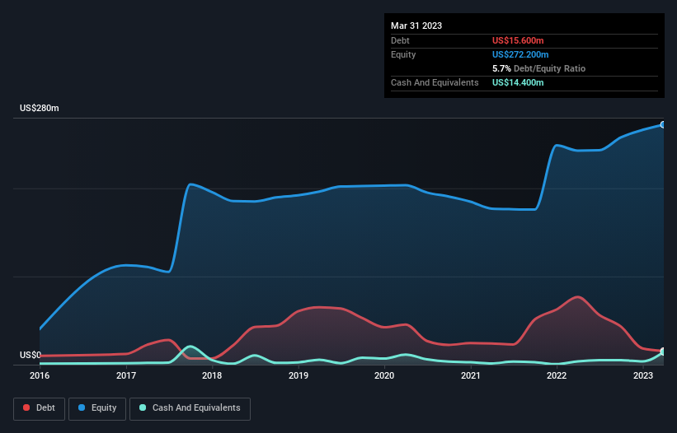Screen dimensions: 677x433
Task: Click the US$0 y-axis label
Action: [31, 355]
